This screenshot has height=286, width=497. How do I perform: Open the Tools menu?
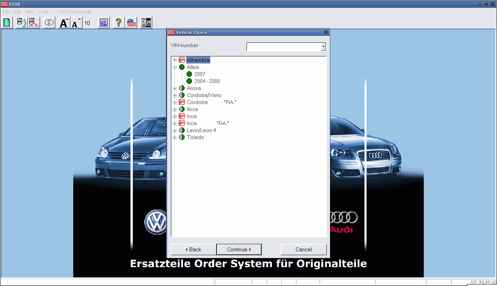(x=44, y=12)
